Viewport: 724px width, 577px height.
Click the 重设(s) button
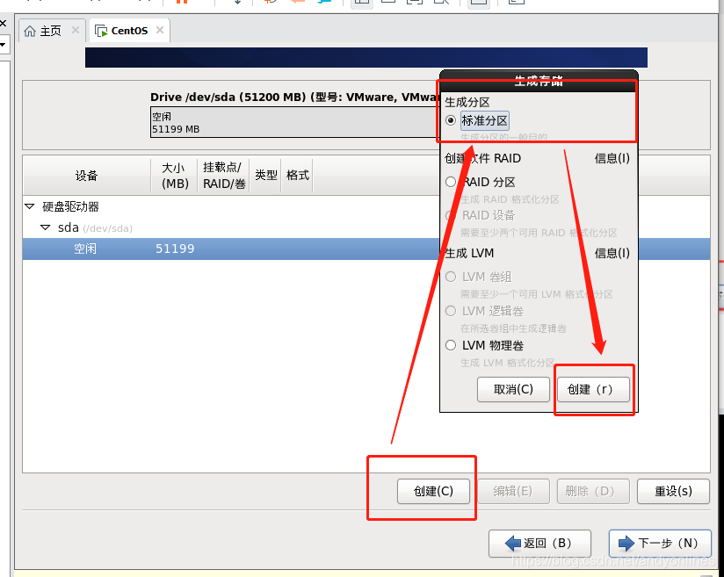tap(673, 491)
